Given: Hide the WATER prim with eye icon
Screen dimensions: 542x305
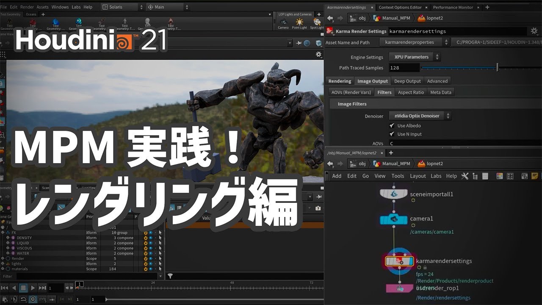Looking at the screenshot, I should coord(150,253).
